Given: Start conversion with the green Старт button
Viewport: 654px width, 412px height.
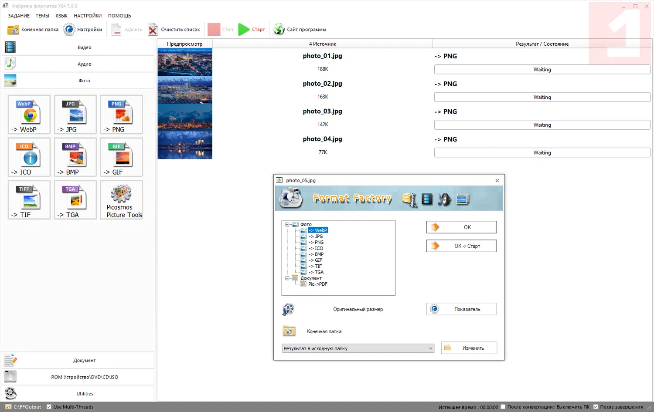Looking at the screenshot, I should click(252, 30).
